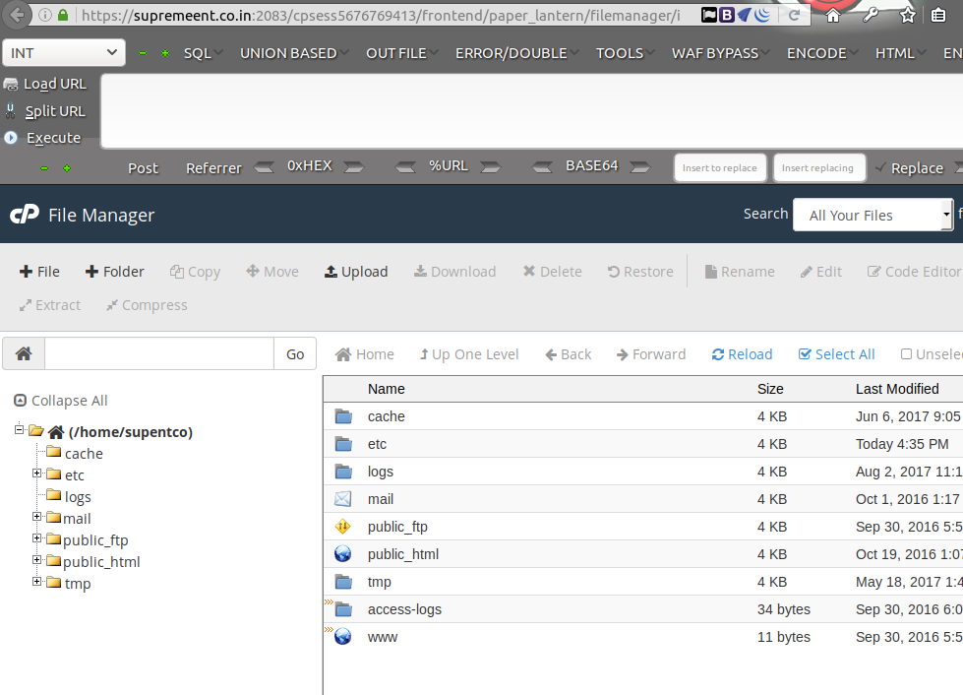The height and width of the screenshot is (695, 963).
Task: Open the INT type dropdown
Action: pos(64,53)
